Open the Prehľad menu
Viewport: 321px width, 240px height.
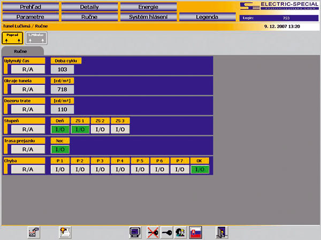pos(29,7)
